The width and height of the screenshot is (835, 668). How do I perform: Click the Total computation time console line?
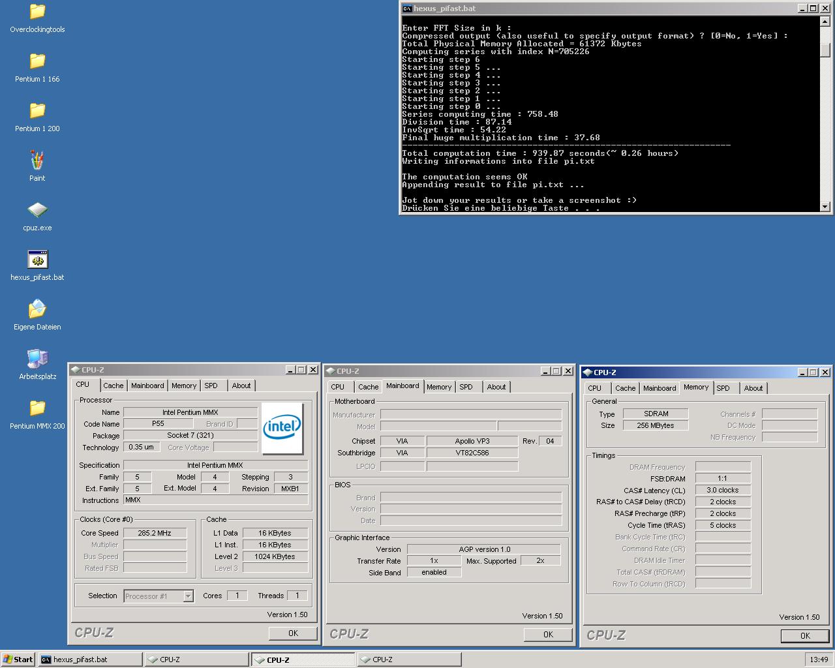(540, 153)
